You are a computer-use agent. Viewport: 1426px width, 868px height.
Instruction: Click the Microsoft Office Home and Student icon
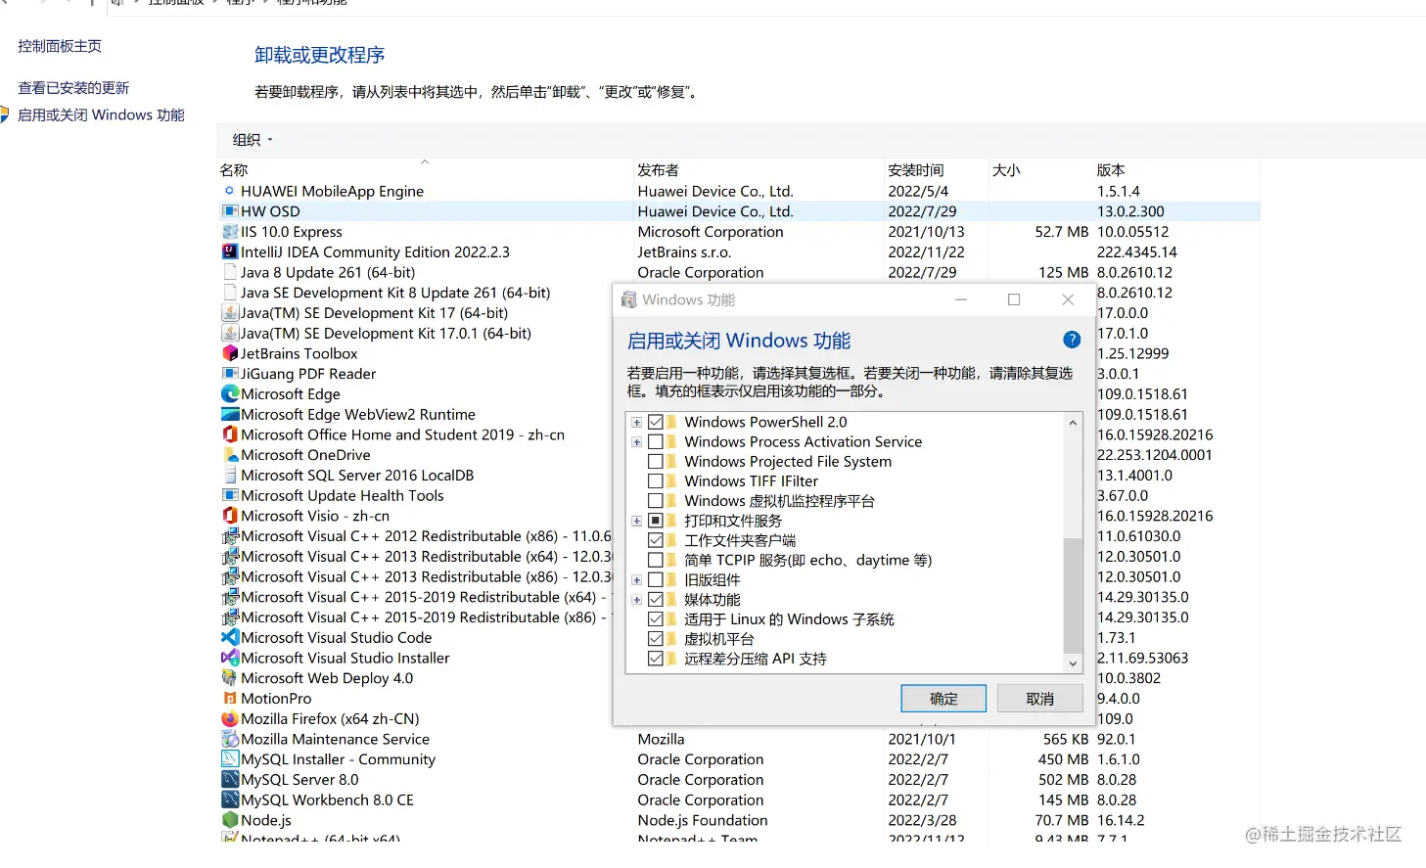230,434
